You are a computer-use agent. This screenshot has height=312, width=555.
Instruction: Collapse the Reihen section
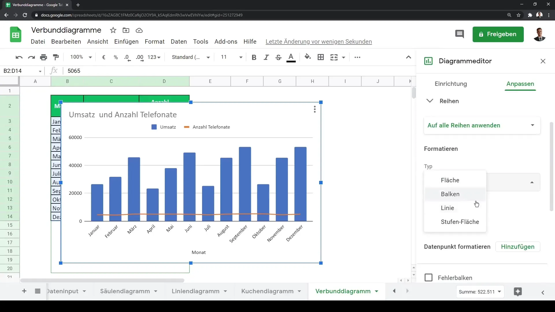tap(430, 101)
